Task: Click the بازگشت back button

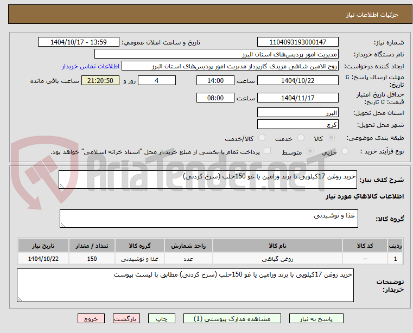Action: tap(126, 318)
